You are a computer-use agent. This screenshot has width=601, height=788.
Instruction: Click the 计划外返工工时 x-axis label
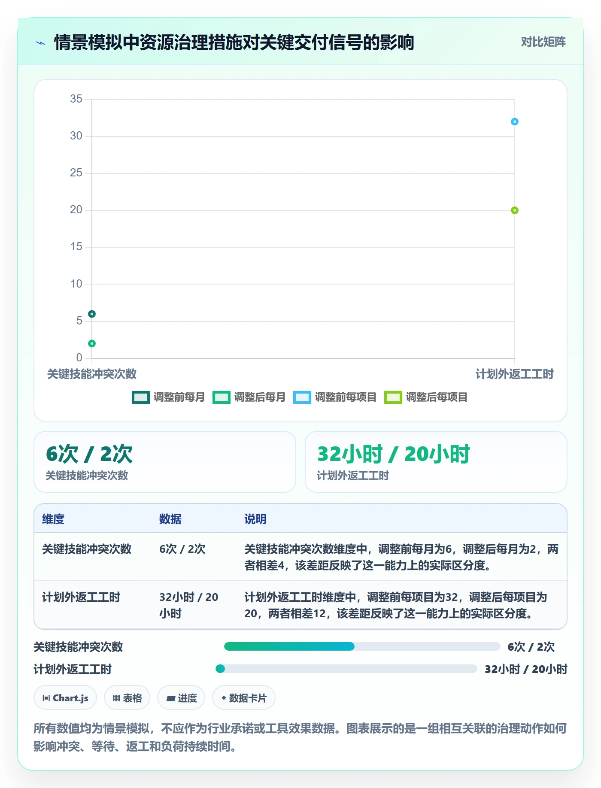click(515, 374)
